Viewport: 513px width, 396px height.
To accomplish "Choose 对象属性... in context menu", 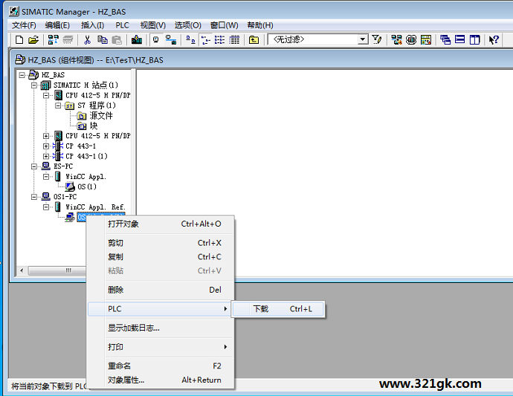I will [x=161, y=380].
